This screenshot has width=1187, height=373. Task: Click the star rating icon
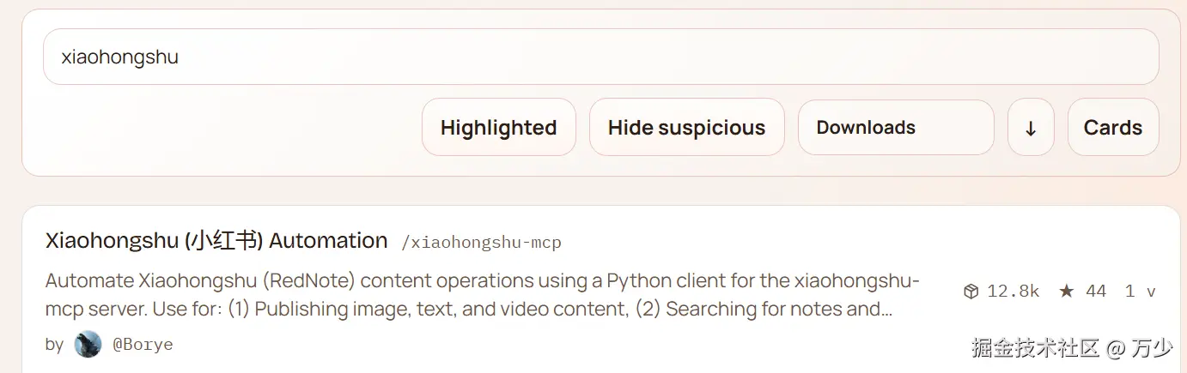point(1067,292)
